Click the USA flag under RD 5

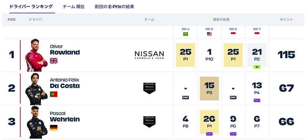(209, 34)
